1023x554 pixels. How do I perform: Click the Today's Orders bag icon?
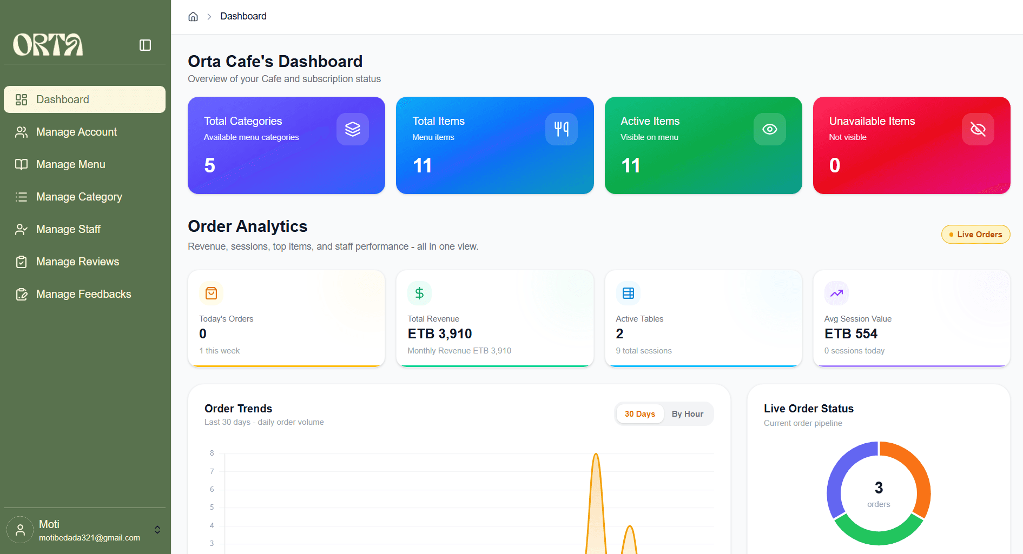click(x=212, y=293)
